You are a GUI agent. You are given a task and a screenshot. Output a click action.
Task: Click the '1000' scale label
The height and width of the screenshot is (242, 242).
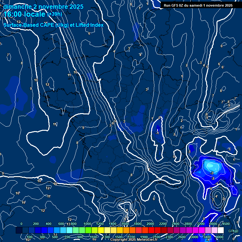pyautogui.click(x=87, y=224)
